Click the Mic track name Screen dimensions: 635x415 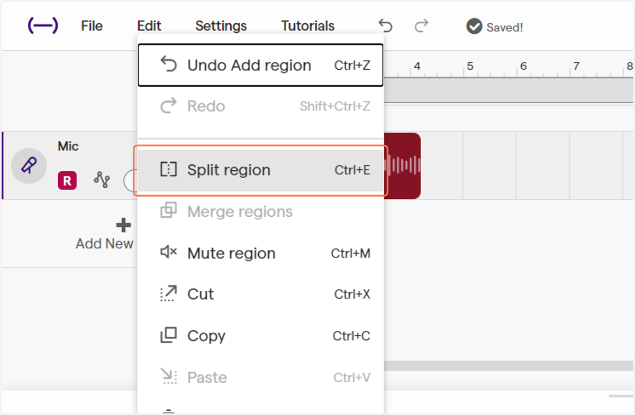[x=68, y=146]
